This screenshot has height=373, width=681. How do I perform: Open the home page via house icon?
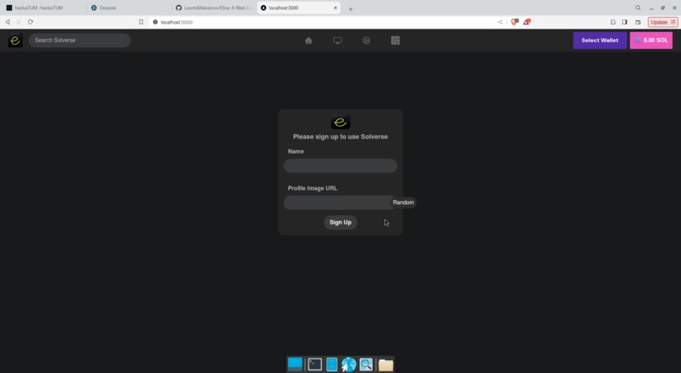(x=308, y=41)
